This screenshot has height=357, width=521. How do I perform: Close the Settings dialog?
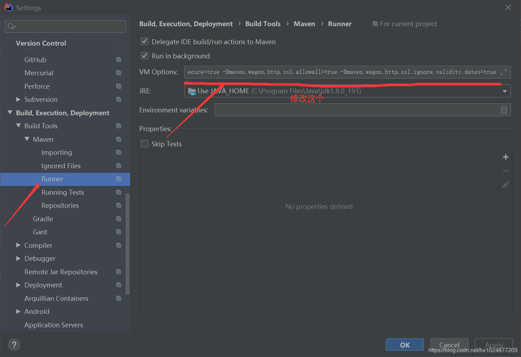pos(508,7)
